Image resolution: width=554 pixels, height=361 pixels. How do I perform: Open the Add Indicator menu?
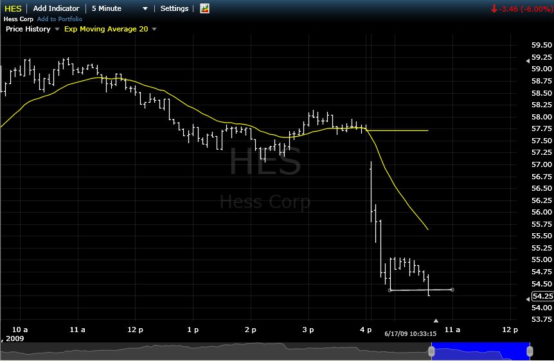(x=56, y=8)
